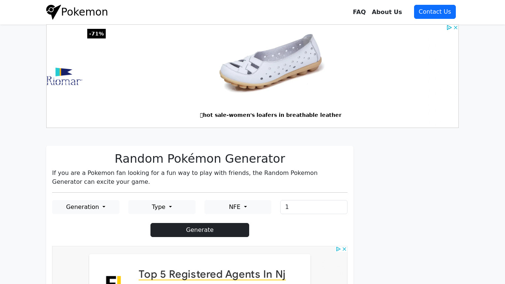Open the white loafer shoe image
Image resolution: width=505 pixels, height=284 pixels.
271,63
